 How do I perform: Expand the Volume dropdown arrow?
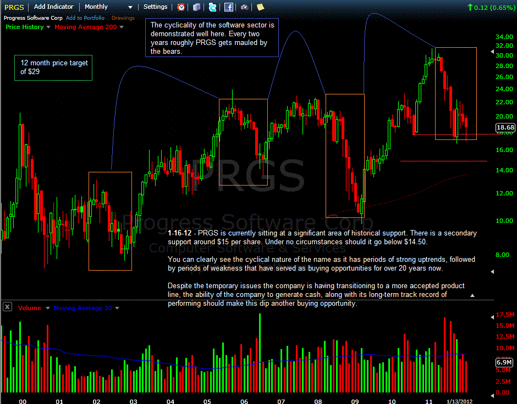[x=47, y=308]
